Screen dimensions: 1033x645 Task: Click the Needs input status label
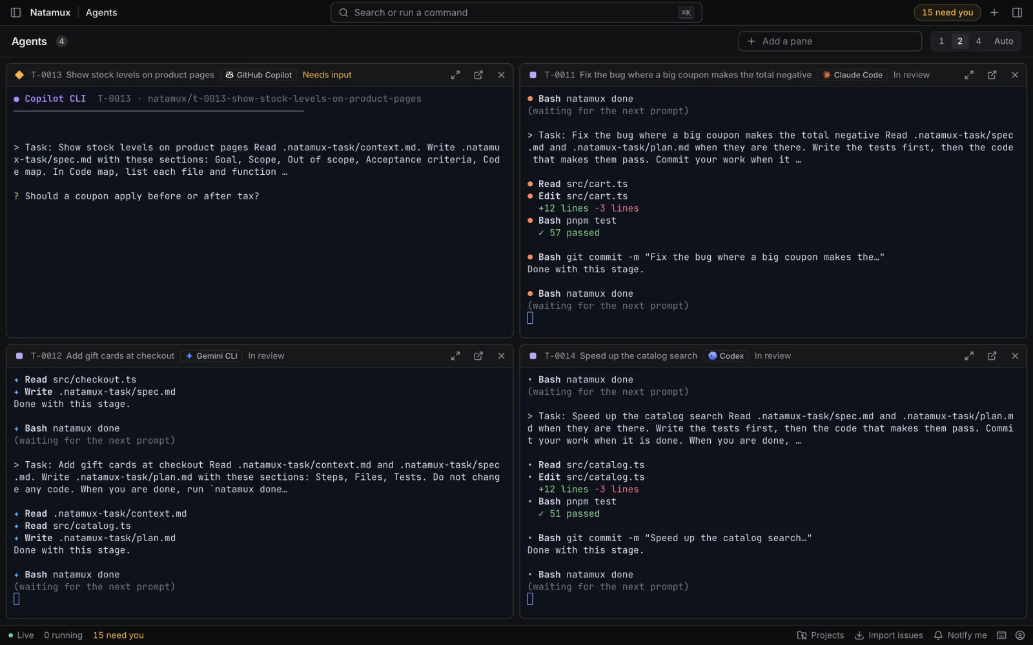tap(327, 75)
